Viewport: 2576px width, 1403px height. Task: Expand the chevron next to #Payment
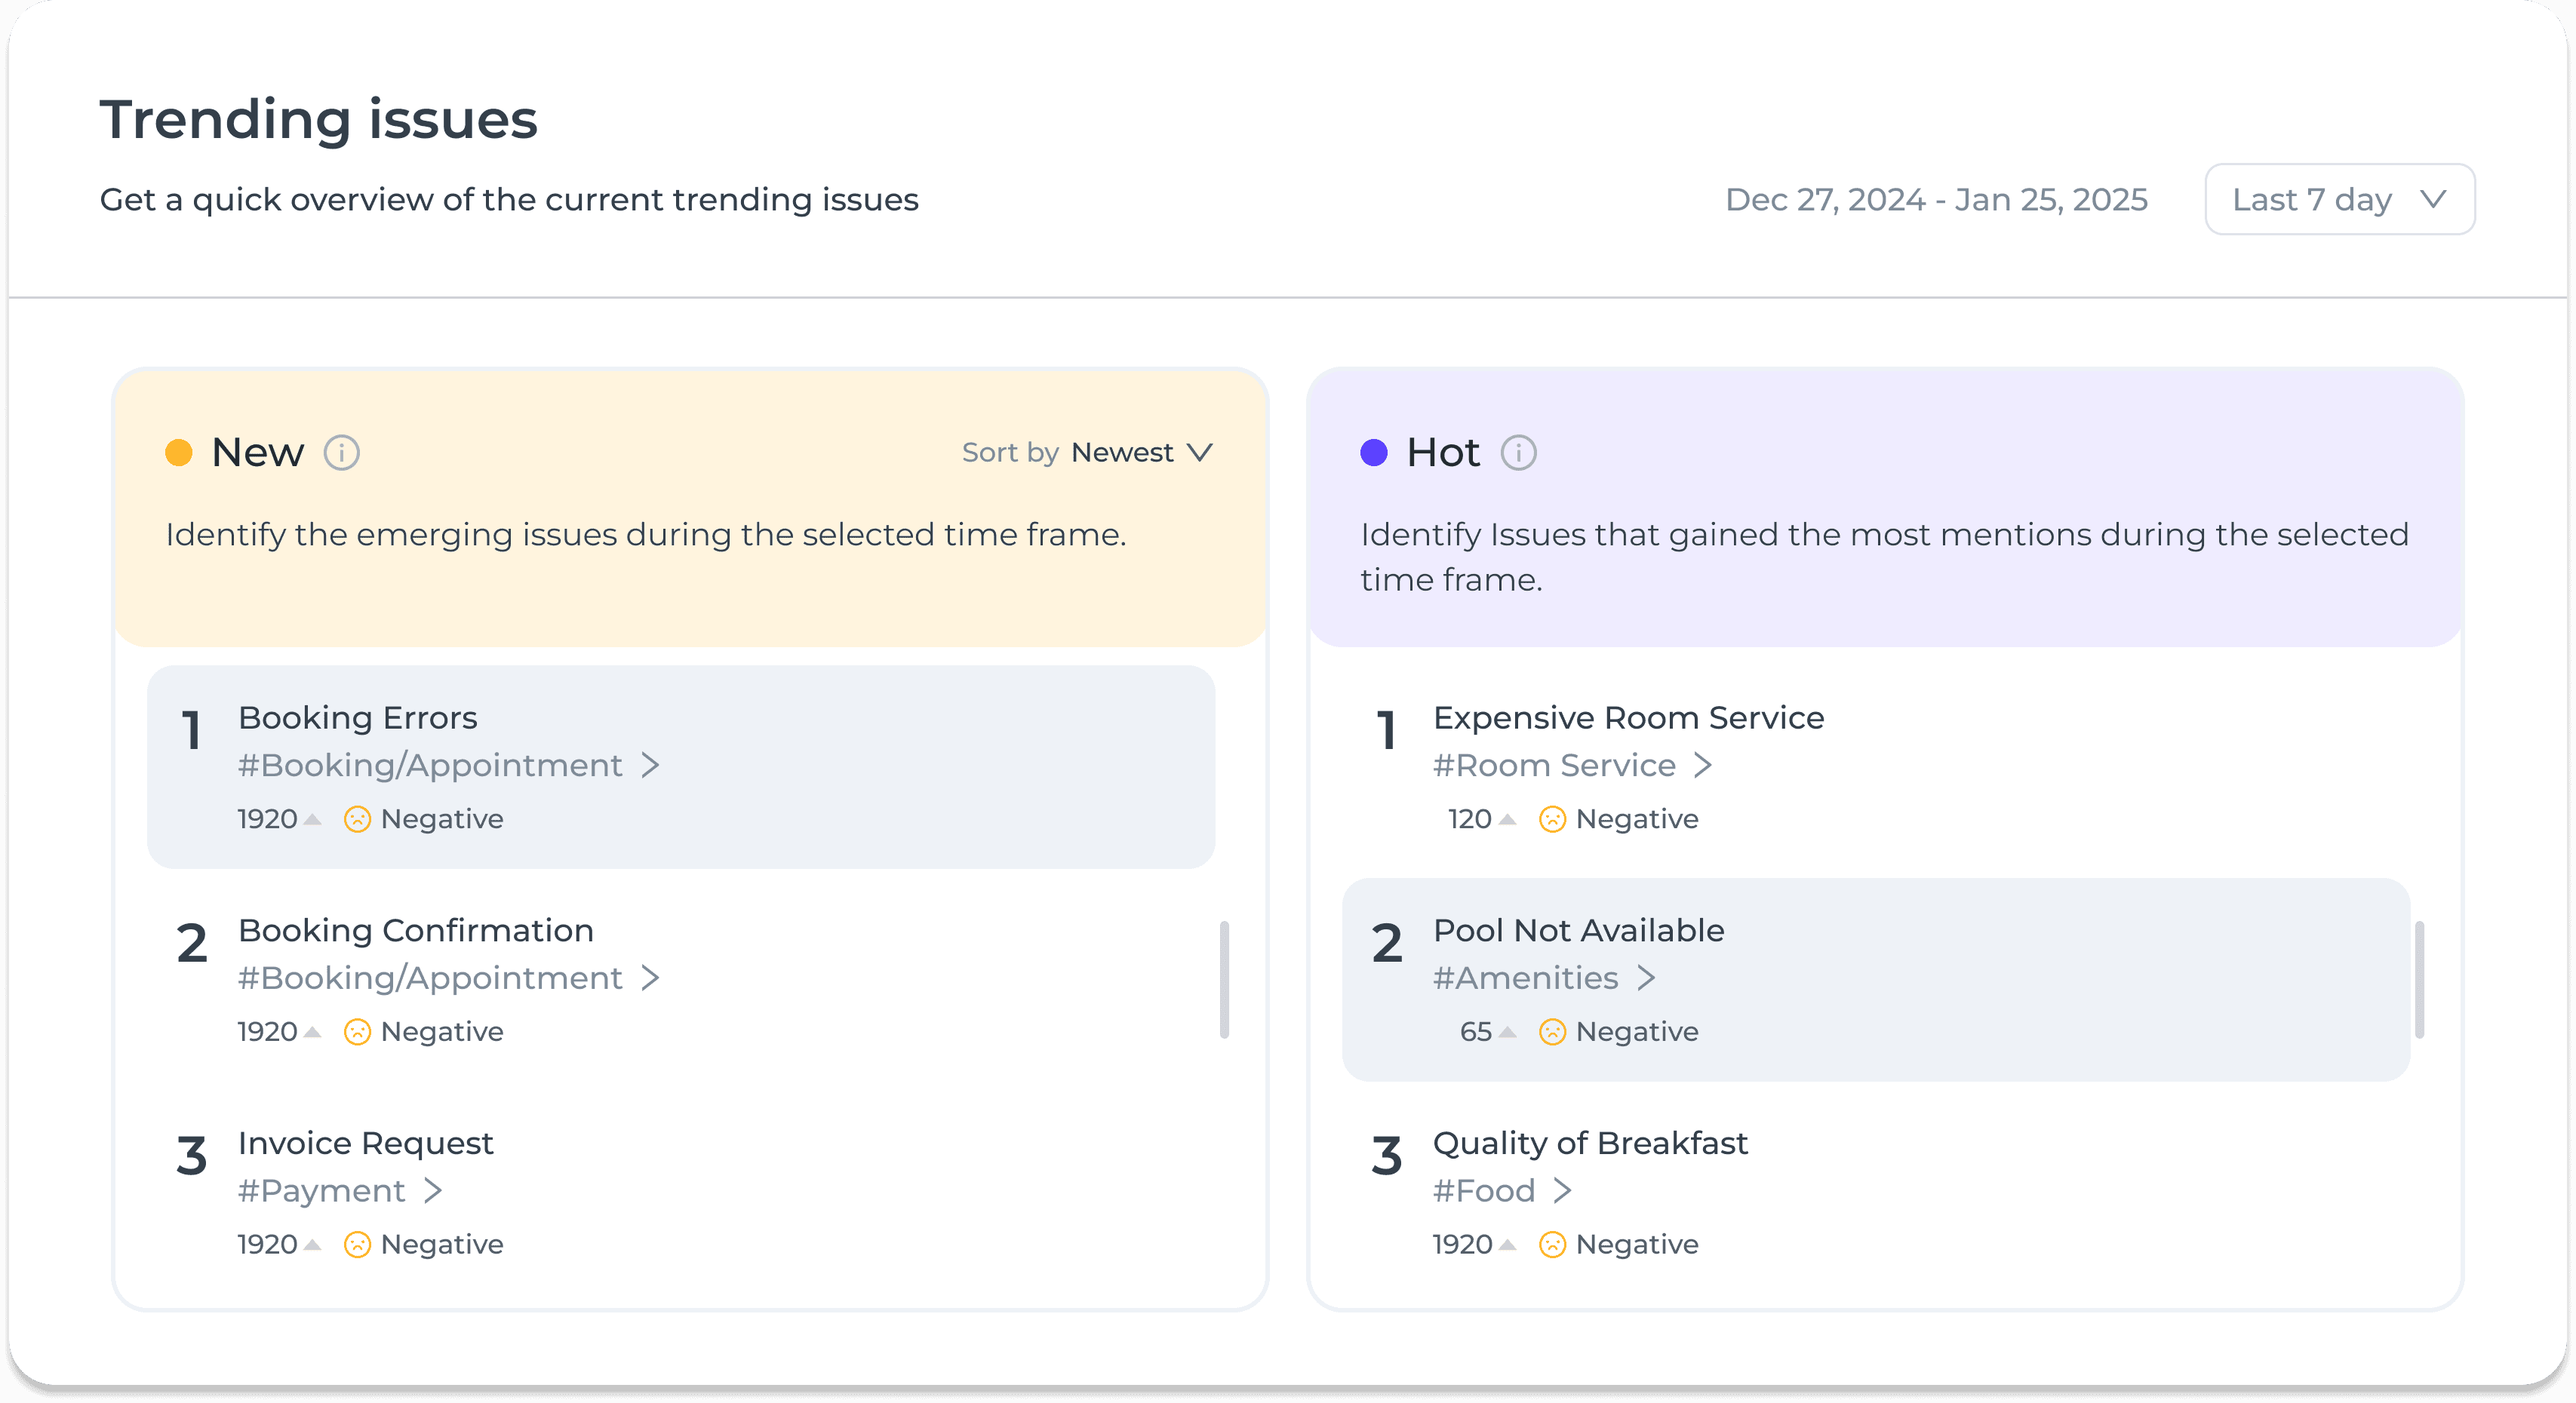pyautogui.click(x=432, y=1190)
